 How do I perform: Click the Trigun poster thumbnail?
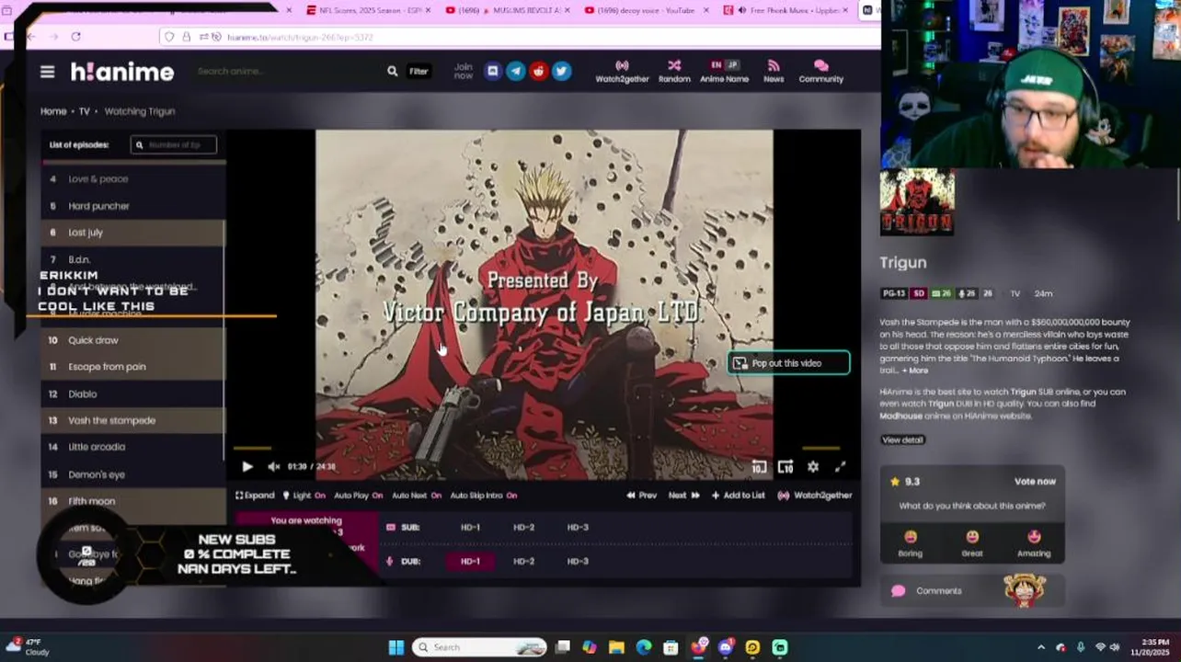pos(917,203)
